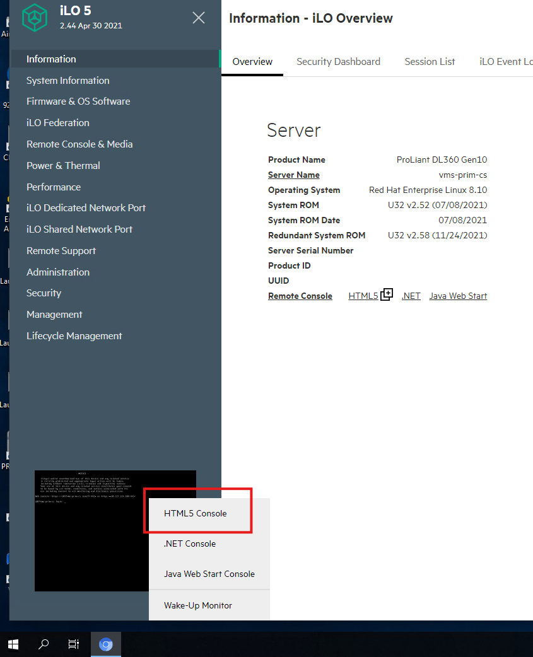Choose Java Web Start Console option
This screenshot has height=657, width=533.
[x=209, y=574]
